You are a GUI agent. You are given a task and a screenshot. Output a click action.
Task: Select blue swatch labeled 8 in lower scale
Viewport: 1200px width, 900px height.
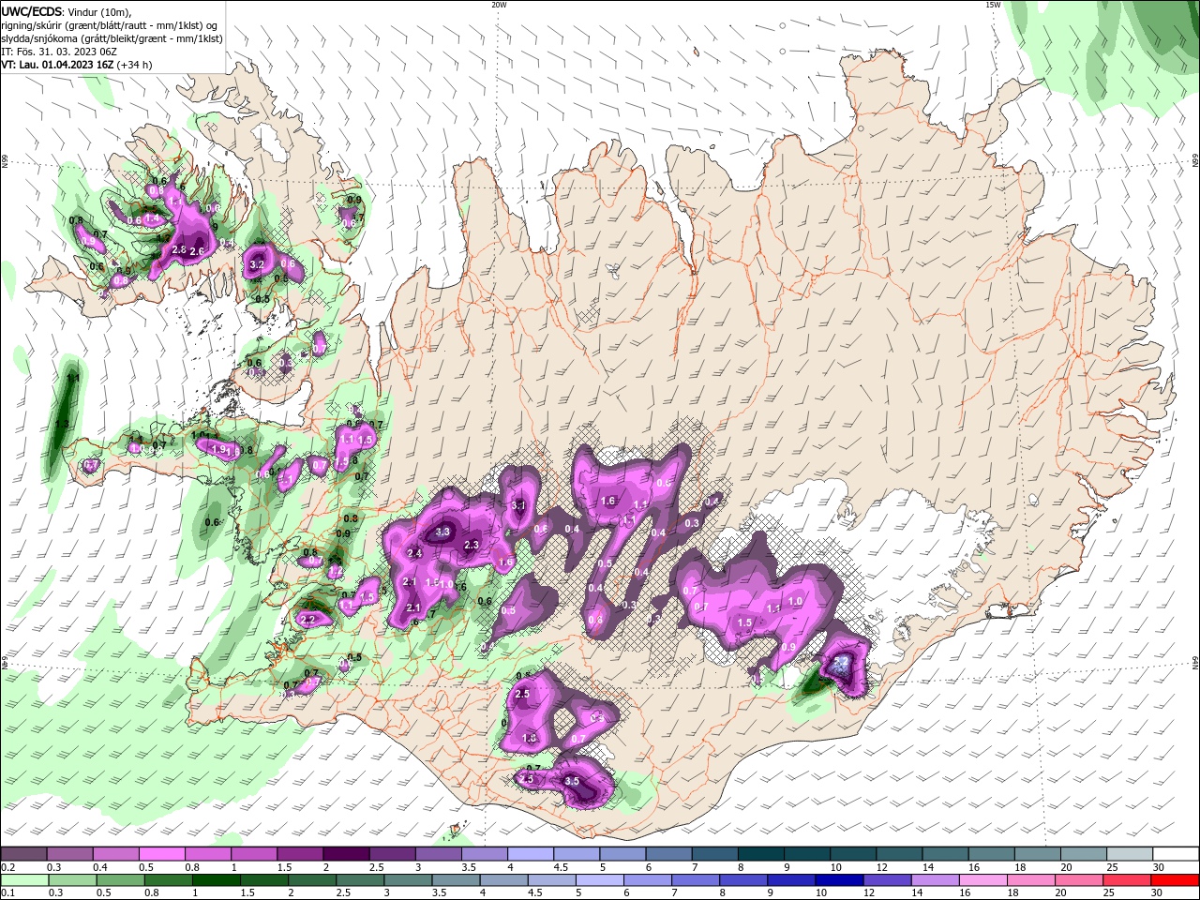click(744, 879)
